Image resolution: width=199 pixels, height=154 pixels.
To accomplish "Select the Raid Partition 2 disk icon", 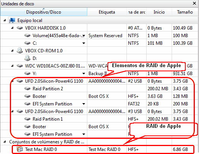I will (27, 88).
